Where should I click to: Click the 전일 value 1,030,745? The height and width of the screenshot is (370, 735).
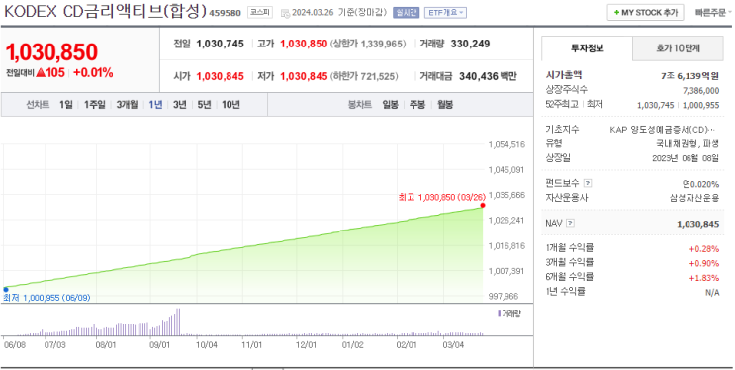220,44
